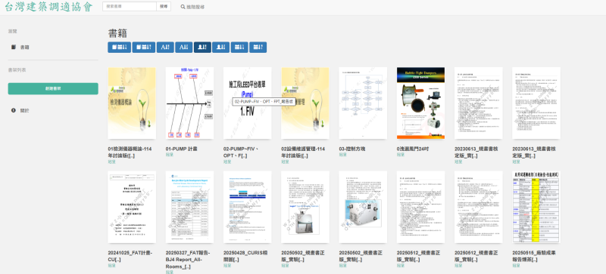Open title 0洩漏風門24吋
The width and height of the screenshot is (606, 274).
(413, 149)
